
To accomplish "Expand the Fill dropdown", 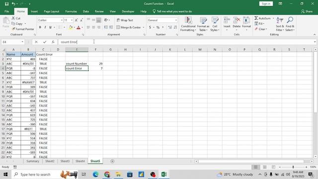I will pyautogui.click(x=263, y=24).
